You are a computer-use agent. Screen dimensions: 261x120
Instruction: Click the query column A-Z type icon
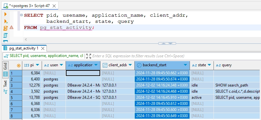(x=218, y=65)
